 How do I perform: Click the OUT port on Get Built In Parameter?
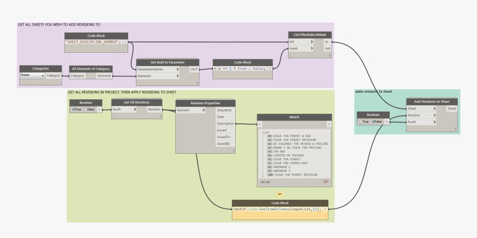194,69
